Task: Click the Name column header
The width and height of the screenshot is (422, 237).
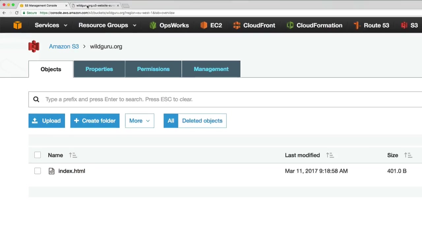Action: pyautogui.click(x=55, y=155)
